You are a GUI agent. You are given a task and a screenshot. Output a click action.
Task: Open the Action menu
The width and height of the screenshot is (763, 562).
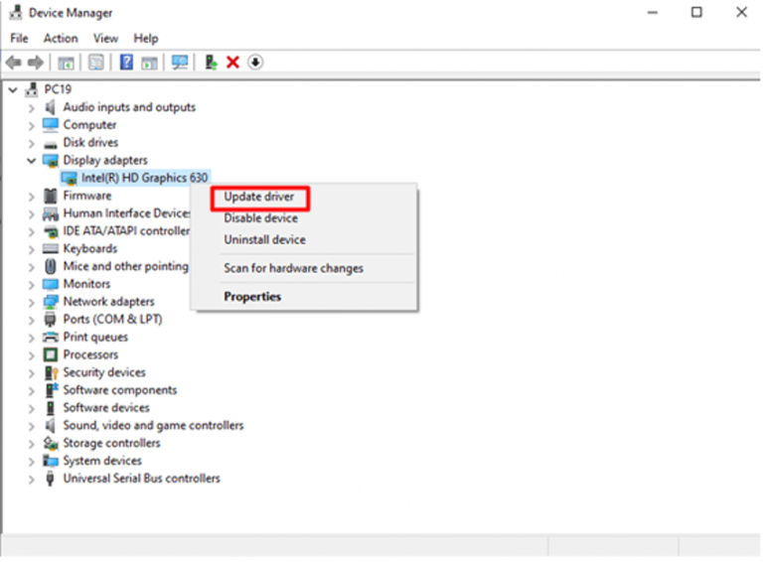[x=61, y=38]
